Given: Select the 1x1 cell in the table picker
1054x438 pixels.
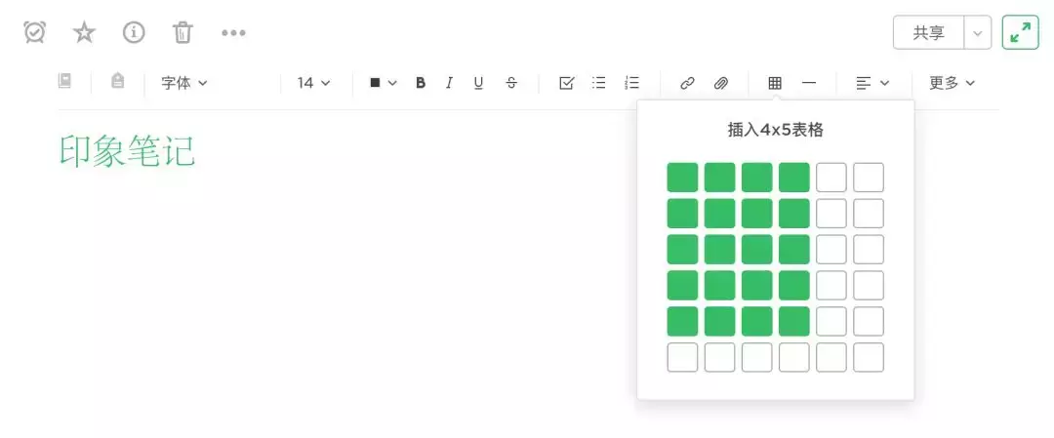Looking at the screenshot, I should coord(682,178).
